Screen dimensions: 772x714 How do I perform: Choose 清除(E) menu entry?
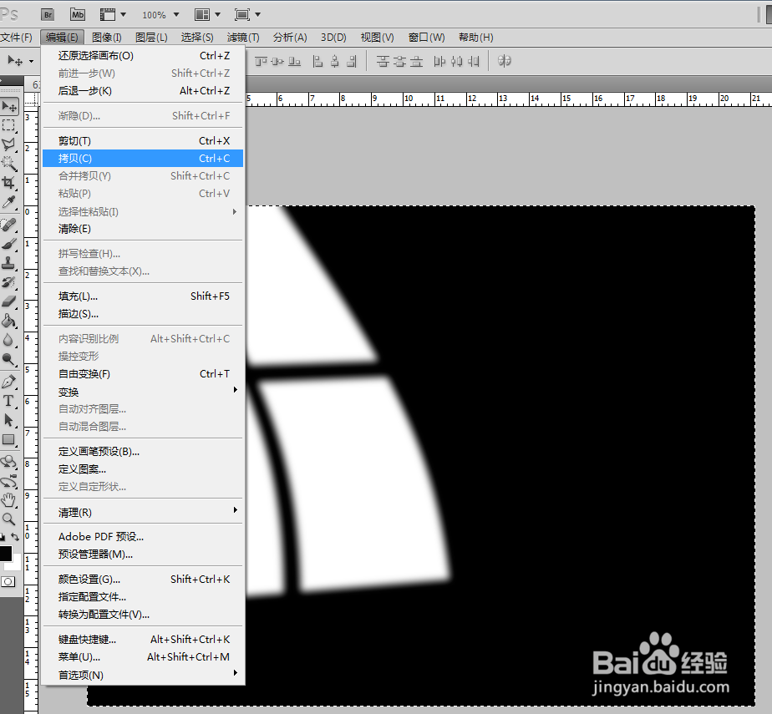[x=143, y=229]
